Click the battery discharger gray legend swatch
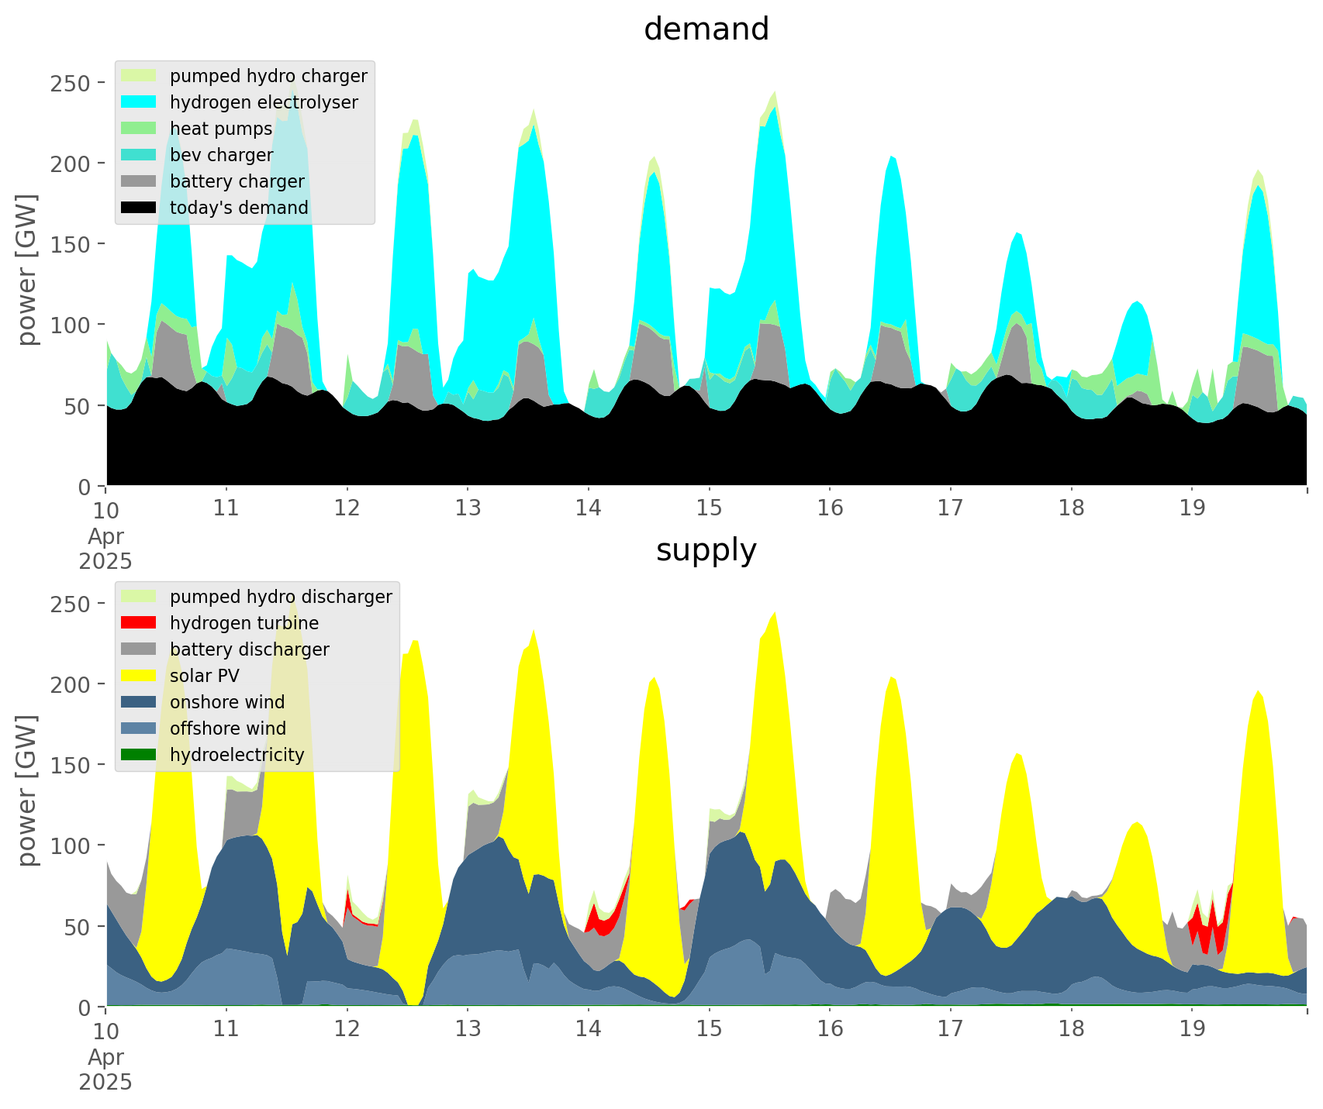The image size is (1323, 1109). (x=139, y=649)
